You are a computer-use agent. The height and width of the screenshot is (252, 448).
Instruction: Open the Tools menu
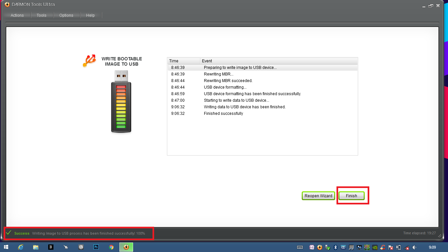(x=41, y=15)
